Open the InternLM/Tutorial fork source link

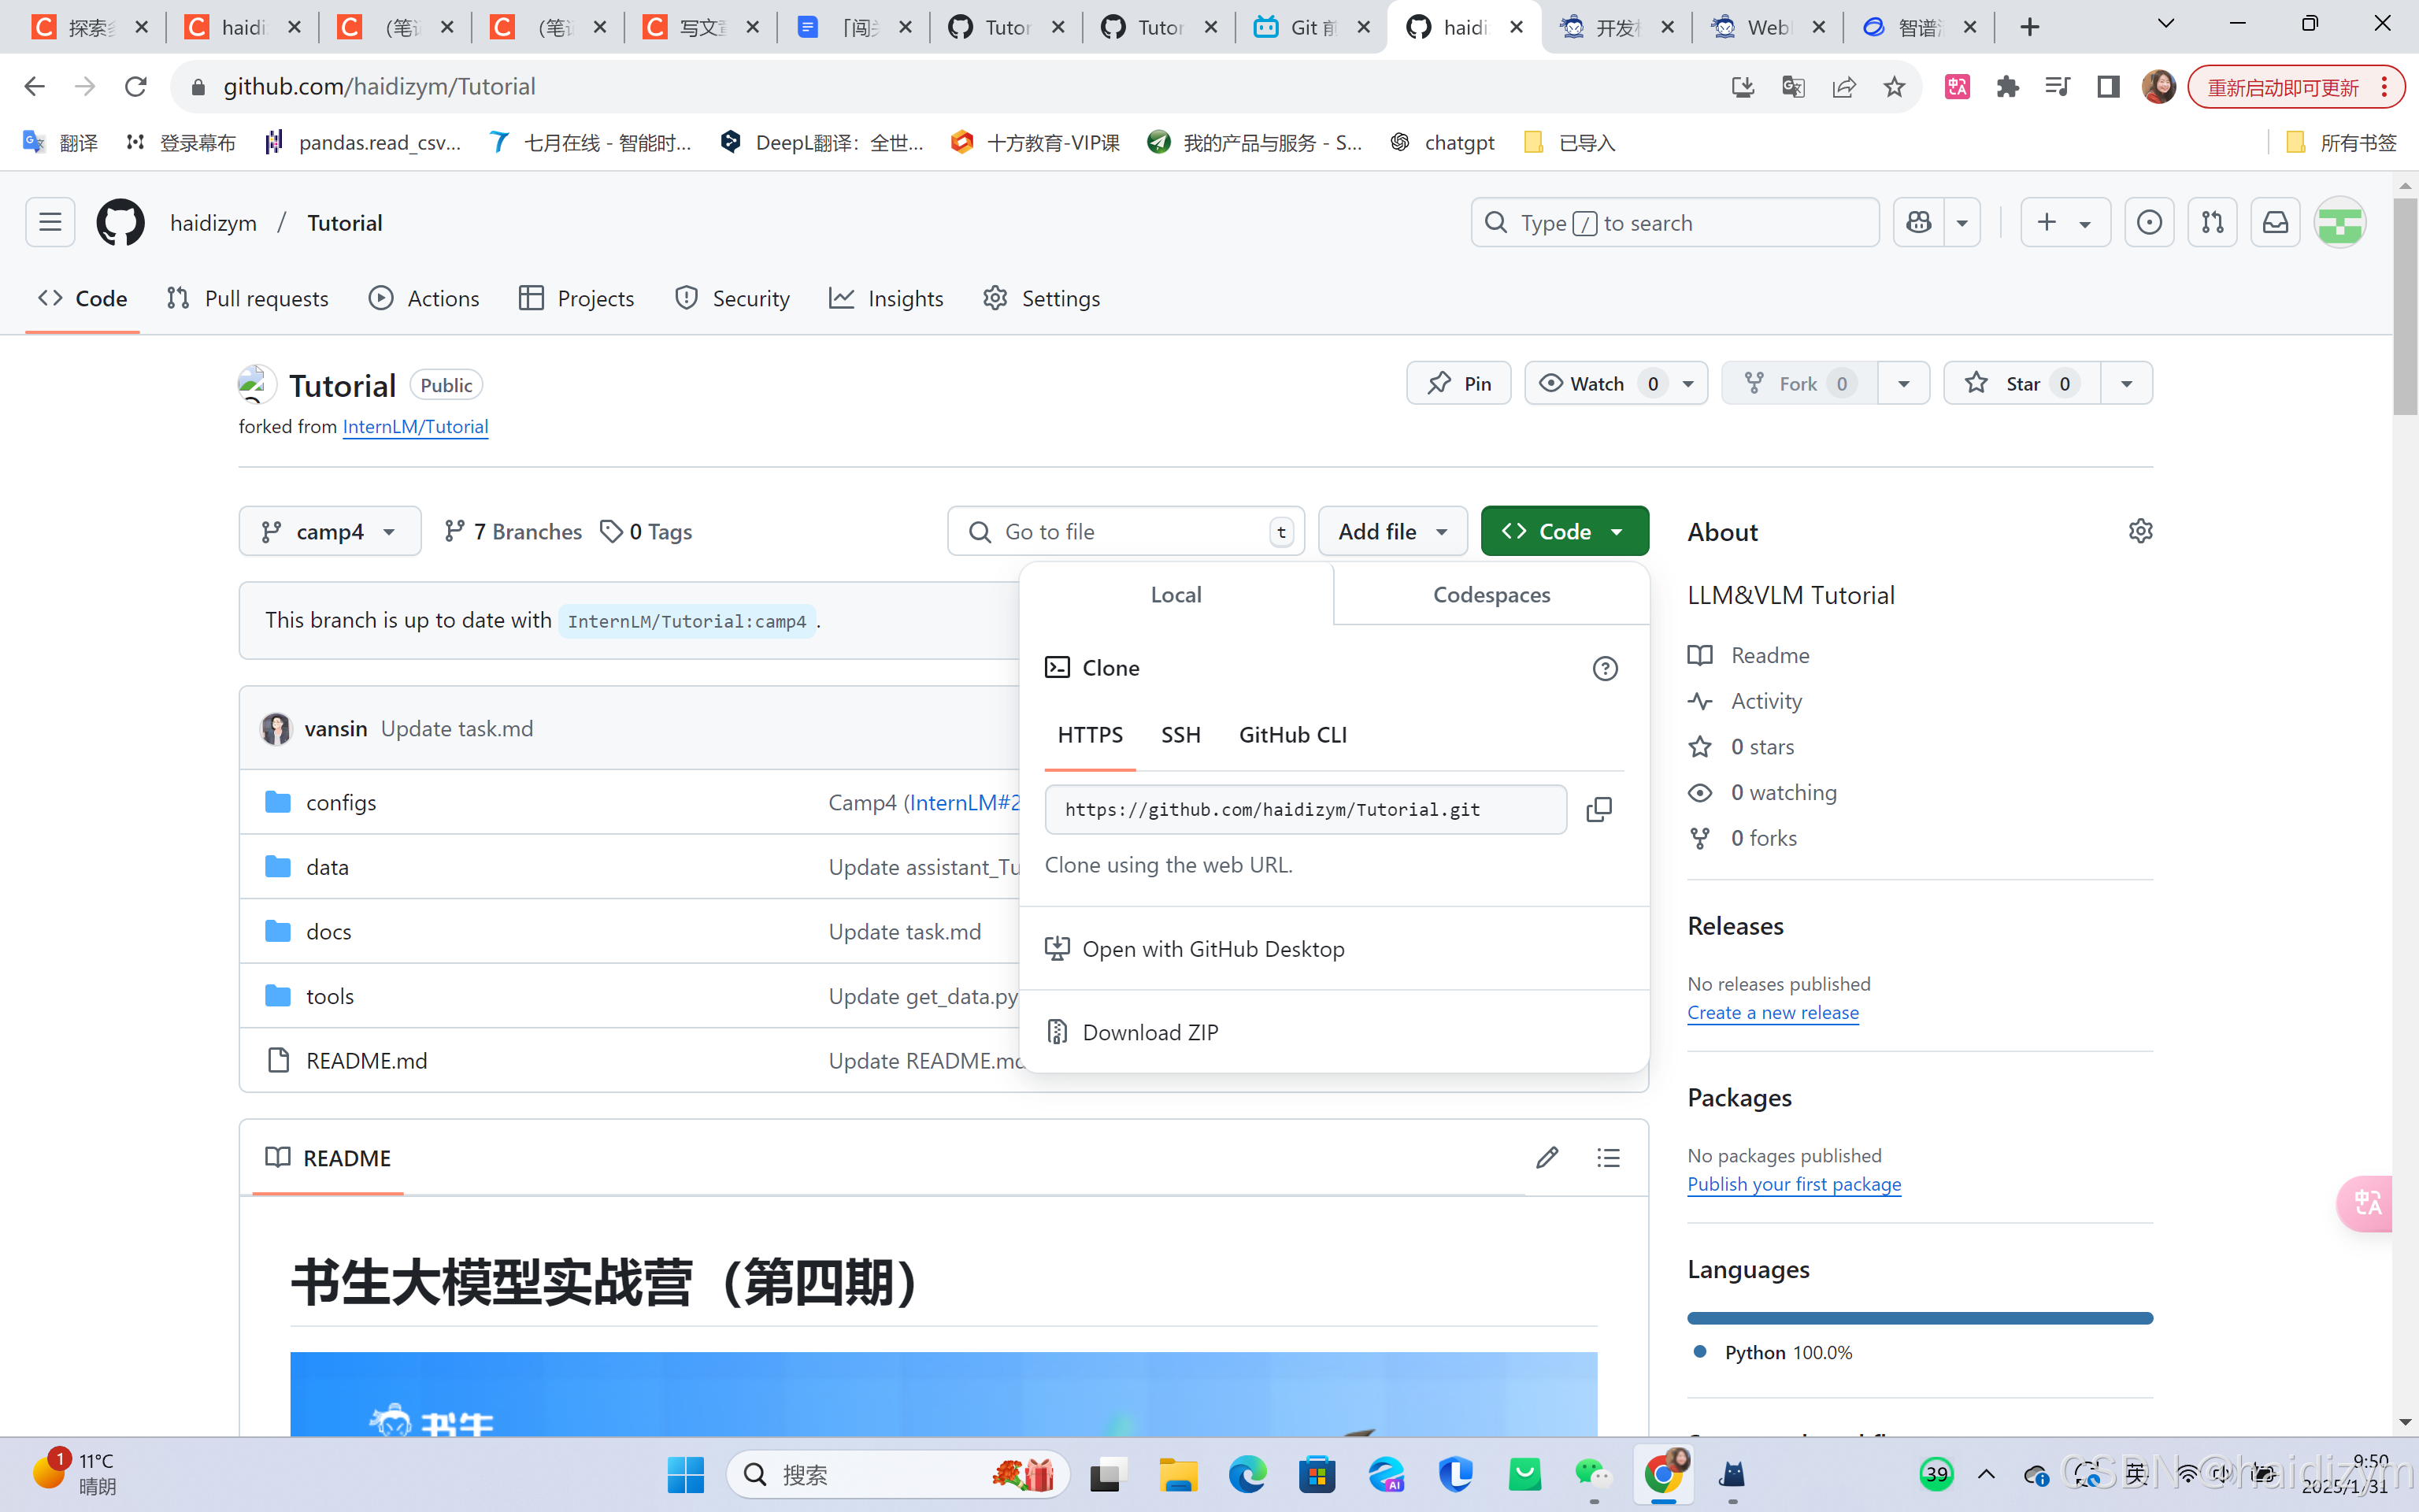415,427
